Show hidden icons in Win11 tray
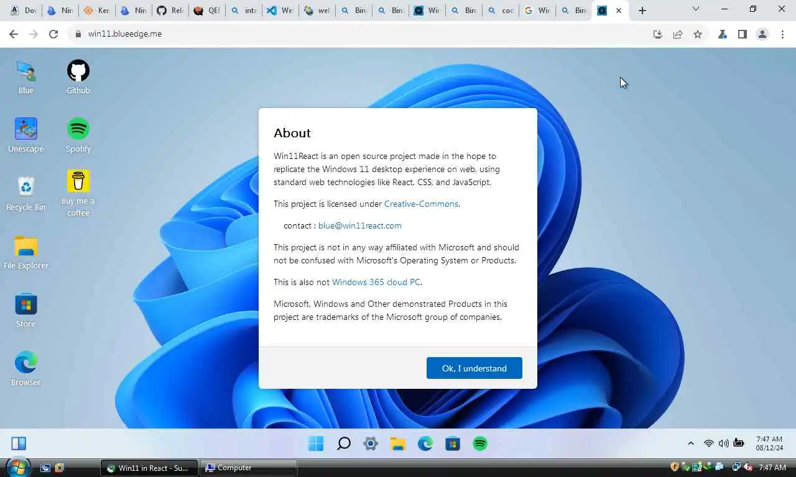This screenshot has width=796, height=477. [x=690, y=443]
